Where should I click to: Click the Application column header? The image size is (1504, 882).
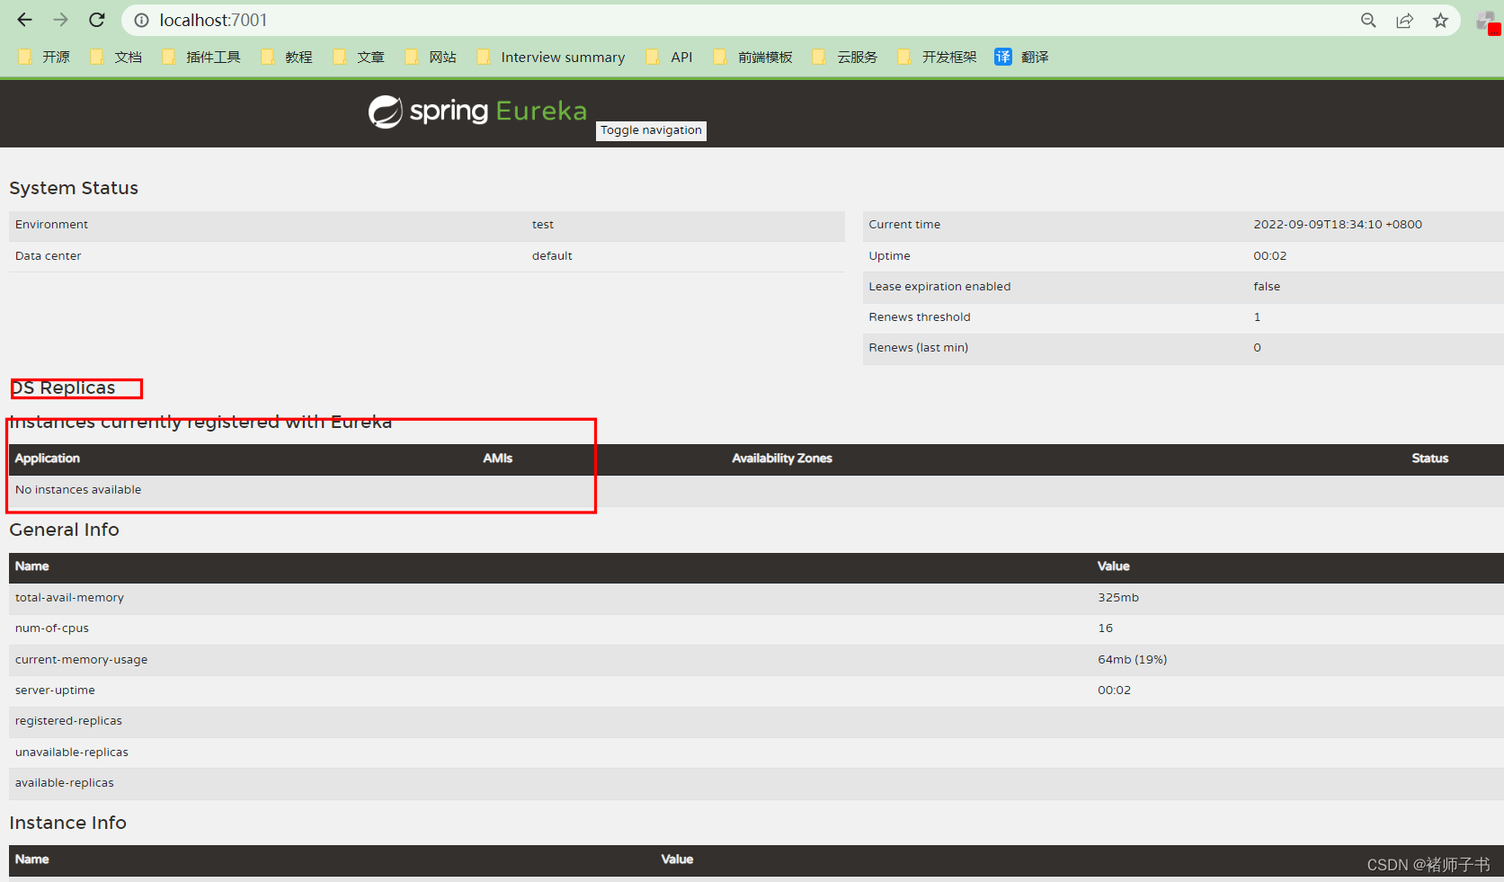pyautogui.click(x=47, y=459)
